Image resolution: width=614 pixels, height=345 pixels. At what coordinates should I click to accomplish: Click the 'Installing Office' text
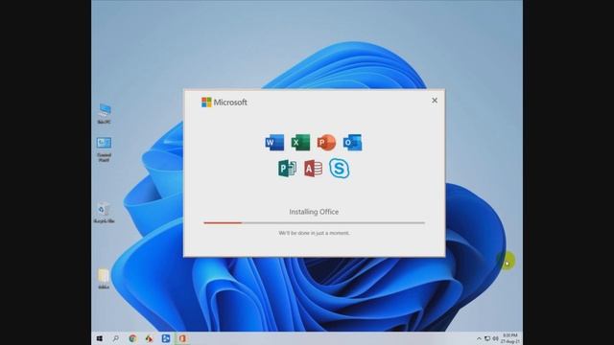(314, 212)
